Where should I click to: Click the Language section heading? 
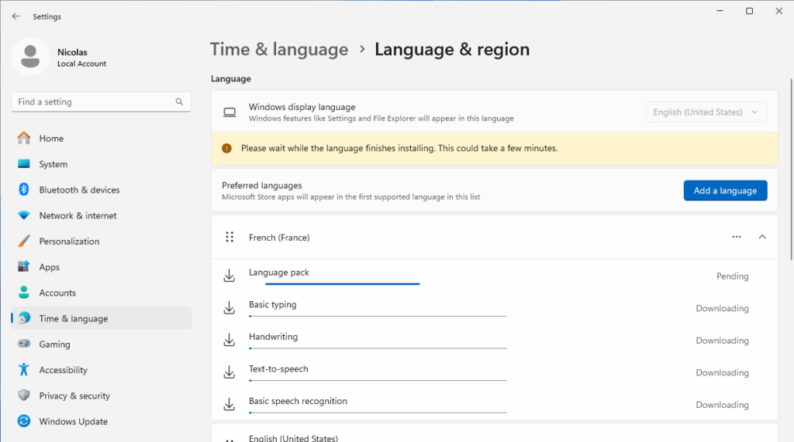pos(231,79)
